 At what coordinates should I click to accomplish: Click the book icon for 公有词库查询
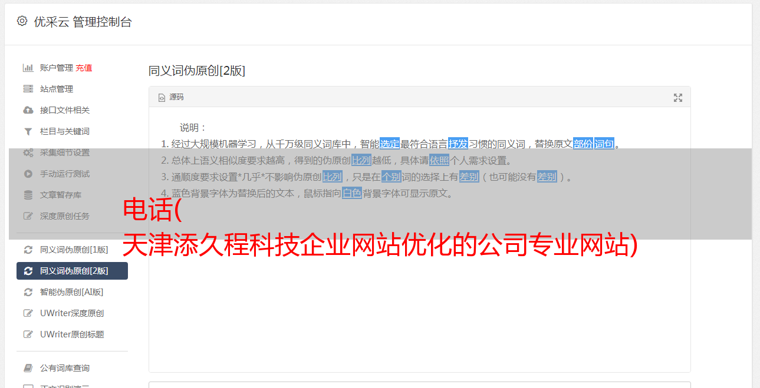pyautogui.click(x=28, y=368)
